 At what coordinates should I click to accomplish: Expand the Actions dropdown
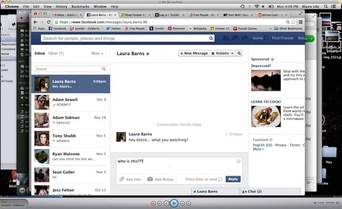(x=222, y=53)
